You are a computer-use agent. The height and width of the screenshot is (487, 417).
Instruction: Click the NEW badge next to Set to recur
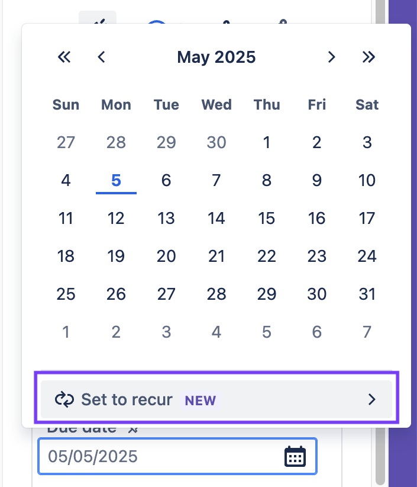(x=200, y=401)
